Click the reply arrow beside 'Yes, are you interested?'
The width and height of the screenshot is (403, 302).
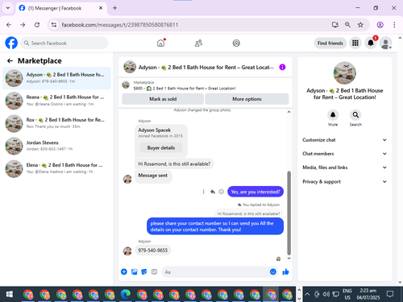[x=213, y=192]
